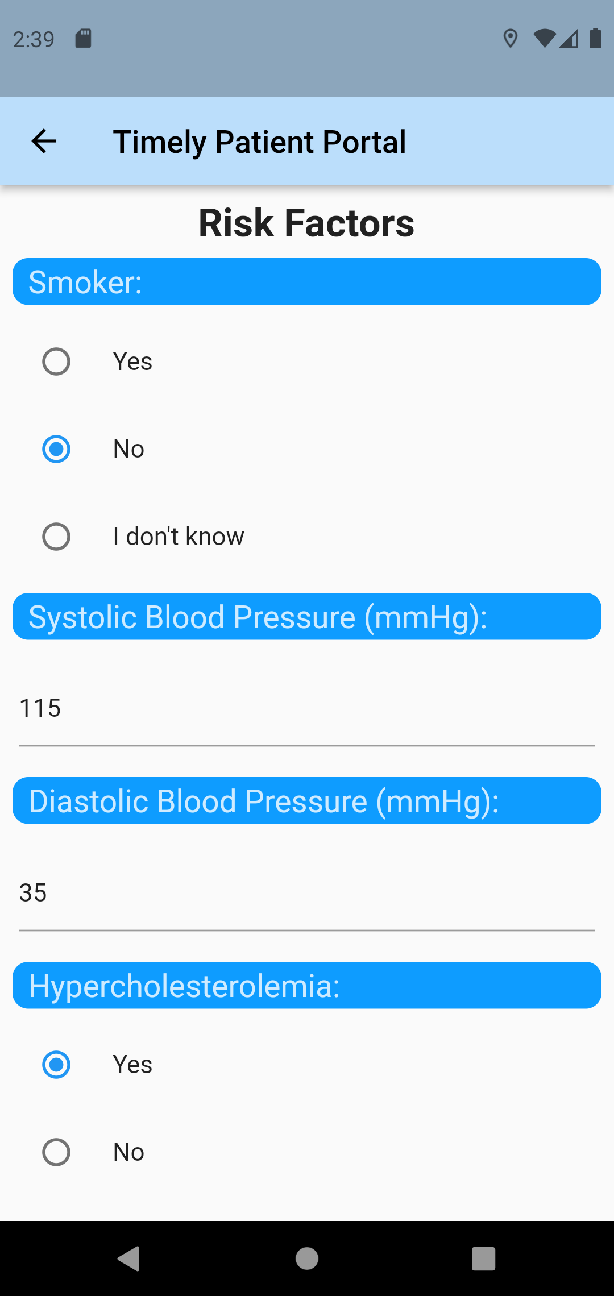Tap the Hypercholesterolemia section header
This screenshot has height=1296, width=614.
(x=307, y=986)
